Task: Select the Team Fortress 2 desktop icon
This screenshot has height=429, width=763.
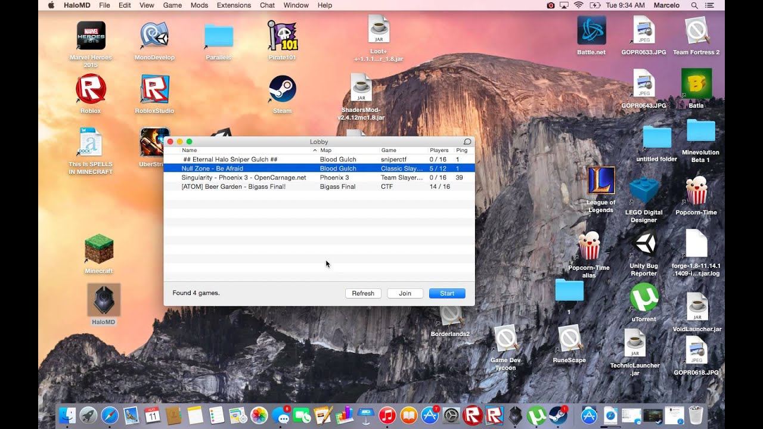Action: (696, 30)
